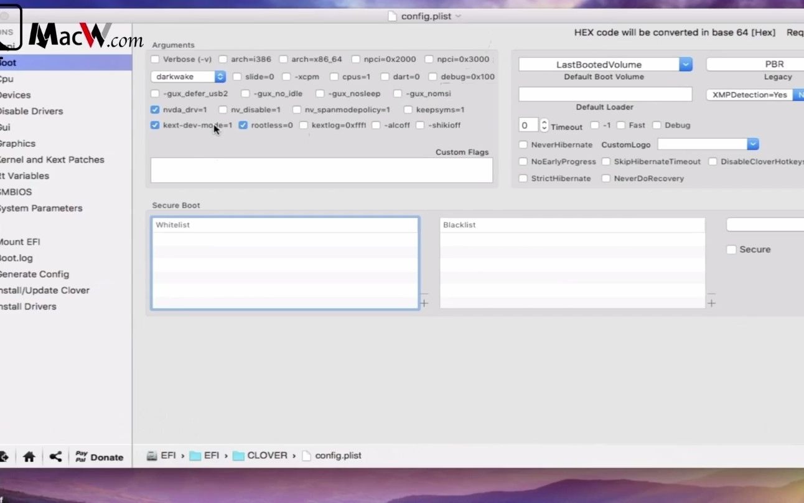Viewport: 804px width, 503px height.
Task: Enable cpus=1 checkbox
Action: coord(334,77)
